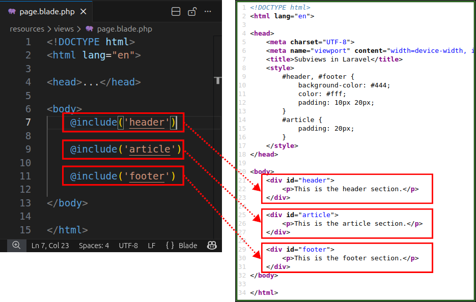Open Ln 7, Col 23 go-to-line

coord(50,245)
